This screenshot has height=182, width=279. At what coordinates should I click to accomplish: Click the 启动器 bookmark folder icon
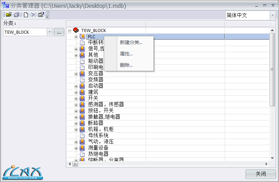82,86
